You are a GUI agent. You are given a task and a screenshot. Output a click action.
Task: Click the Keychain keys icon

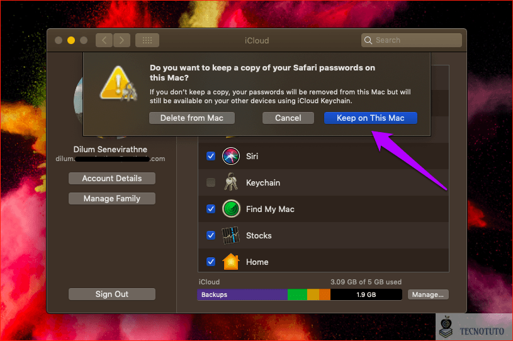pos(230,182)
